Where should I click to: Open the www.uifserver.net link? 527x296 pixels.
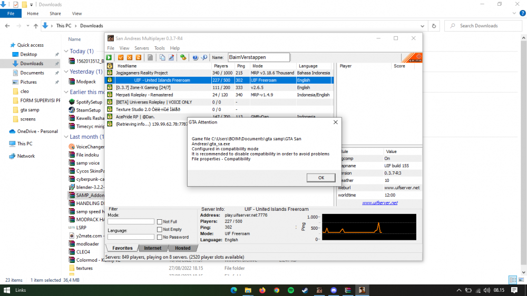pyautogui.click(x=380, y=203)
